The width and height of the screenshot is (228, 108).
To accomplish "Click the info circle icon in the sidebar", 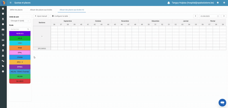I will coord(3,71).
